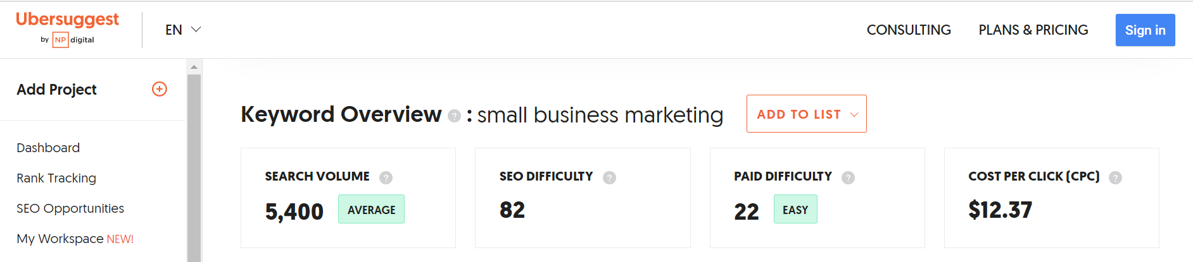Open the EN language dropdown
Image resolution: width=1193 pixels, height=262 pixels.
tap(183, 30)
